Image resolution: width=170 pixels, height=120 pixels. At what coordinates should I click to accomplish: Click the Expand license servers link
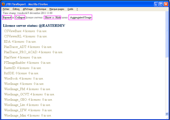(7, 17)
